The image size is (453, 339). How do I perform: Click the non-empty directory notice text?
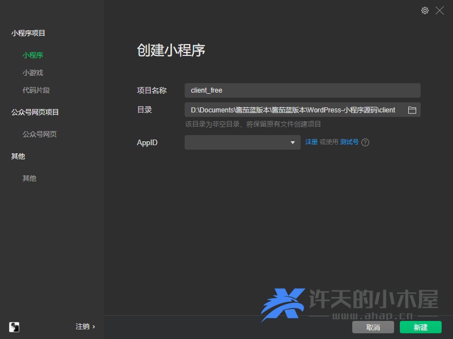coord(253,124)
